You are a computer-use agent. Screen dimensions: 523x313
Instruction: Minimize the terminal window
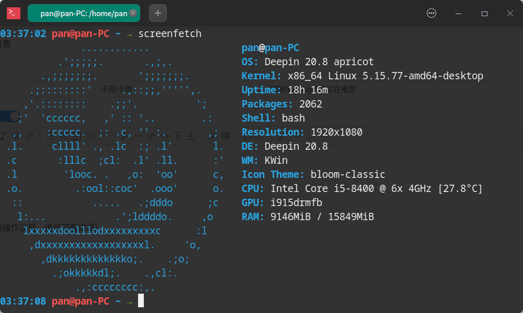(458, 14)
